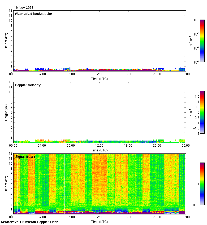
Task: Click Time (UTC) label under Doppler velocity plot
Action: pos(99,150)
